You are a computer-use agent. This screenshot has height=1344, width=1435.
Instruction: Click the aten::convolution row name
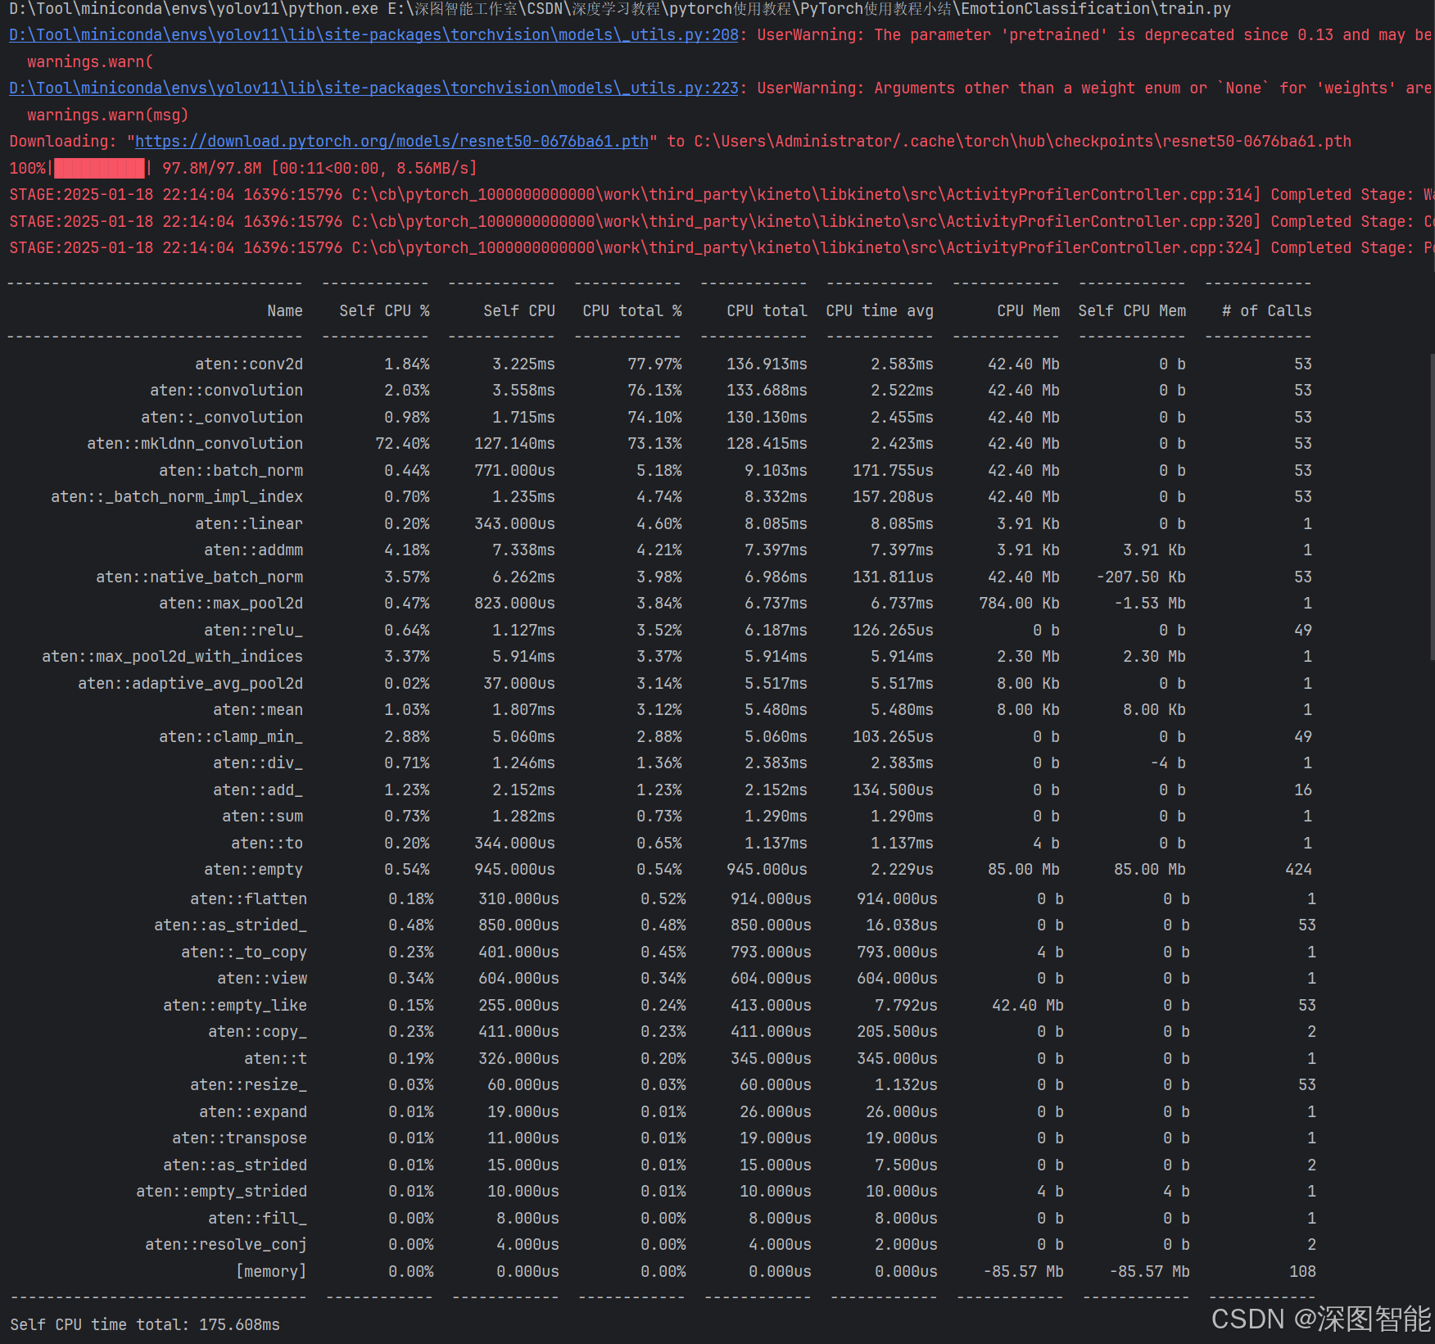pyautogui.click(x=226, y=391)
